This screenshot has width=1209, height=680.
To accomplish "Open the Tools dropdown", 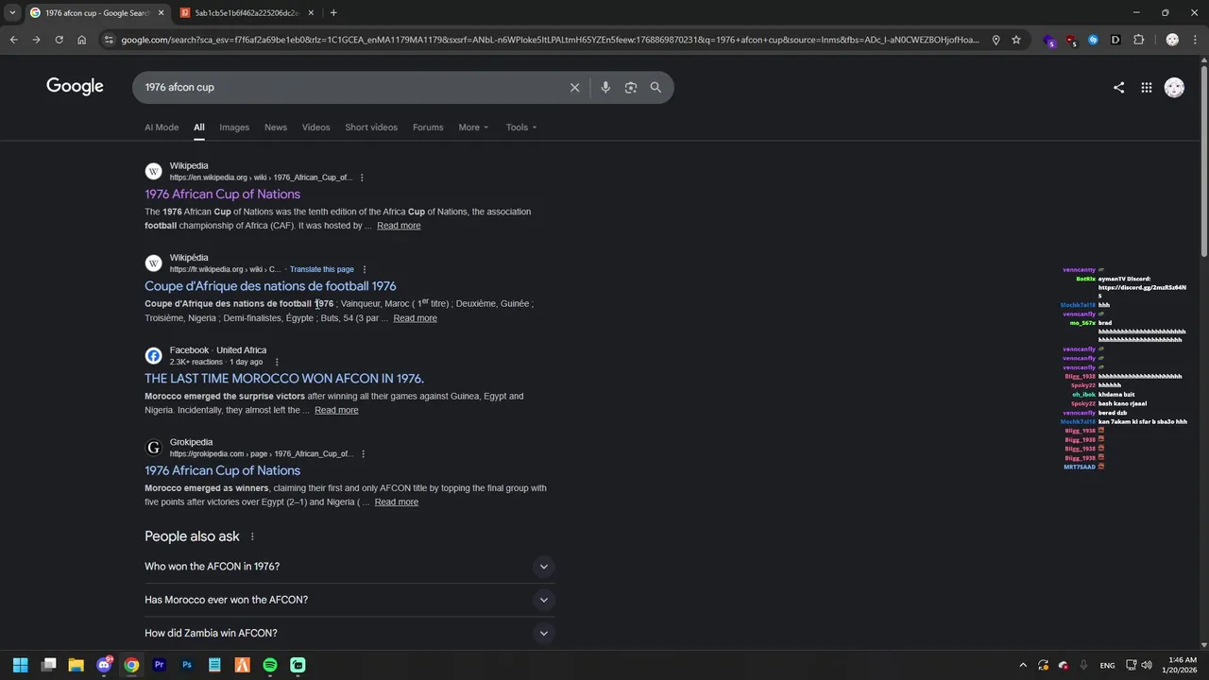I will (x=520, y=127).
